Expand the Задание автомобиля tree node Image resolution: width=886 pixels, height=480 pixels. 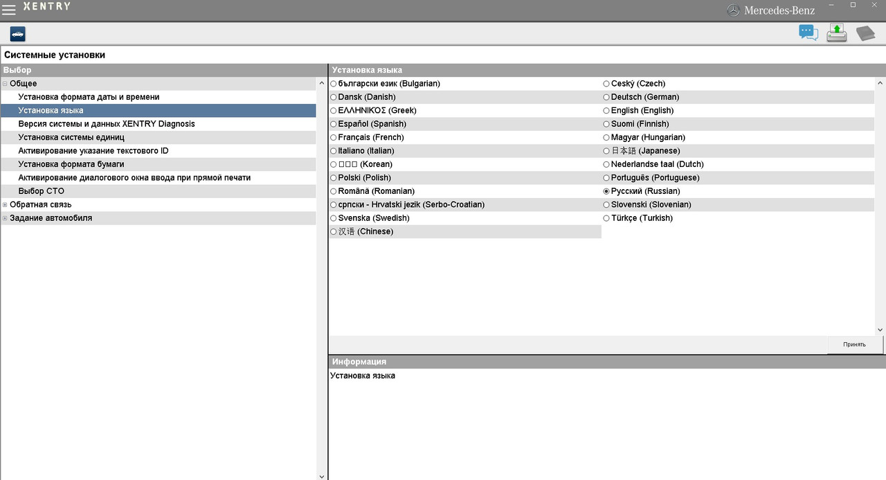[x=5, y=218]
